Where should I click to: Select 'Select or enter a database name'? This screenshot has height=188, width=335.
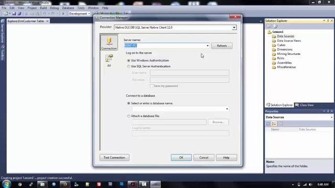tap(129, 103)
